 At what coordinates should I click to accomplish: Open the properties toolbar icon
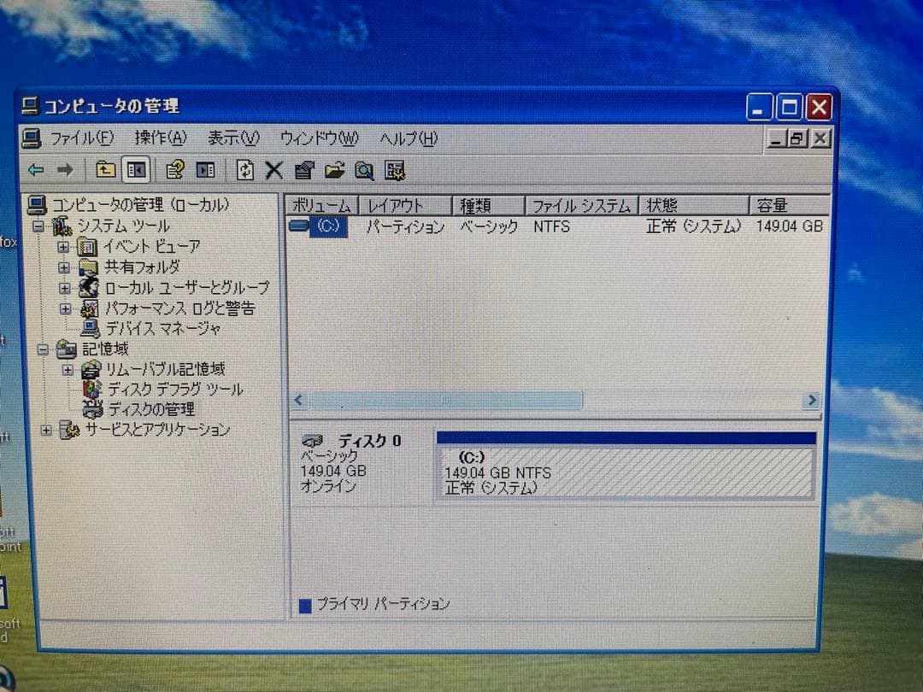(304, 170)
